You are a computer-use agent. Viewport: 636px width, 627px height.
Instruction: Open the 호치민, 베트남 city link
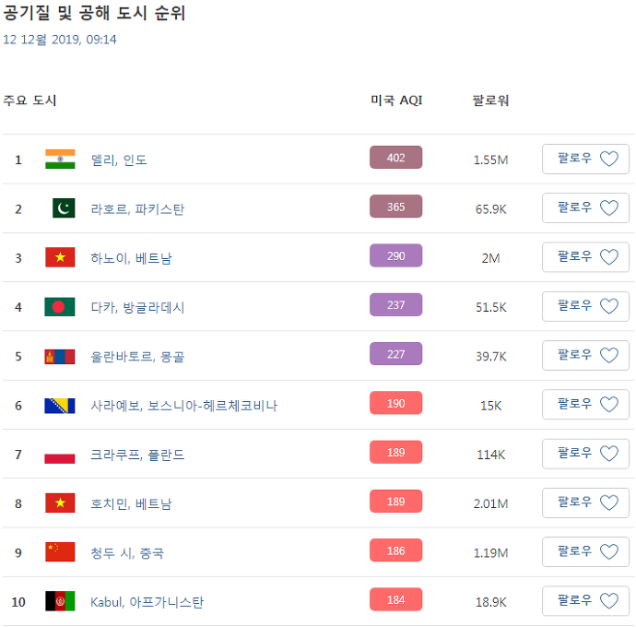click(x=131, y=504)
